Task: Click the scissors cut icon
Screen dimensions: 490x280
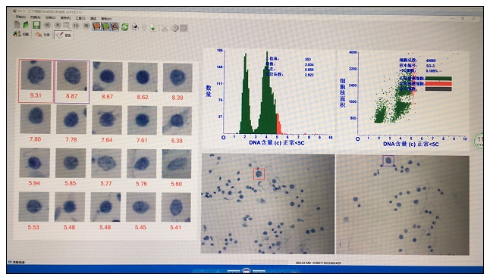Action: pos(165,28)
